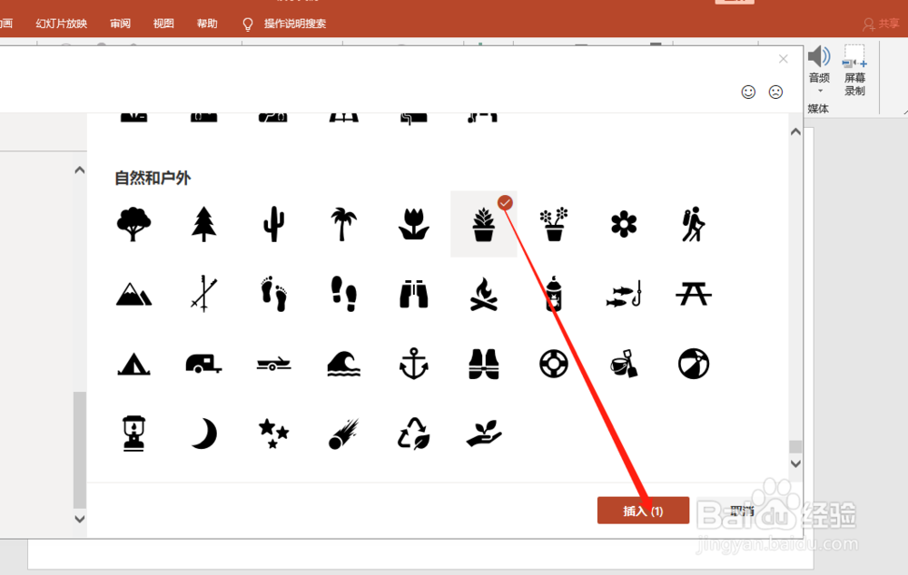The height and width of the screenshot is (575, 908).
Task: Choose the binoculars icon
Action: click(x=413, y=294)
